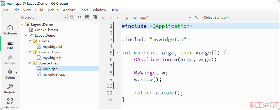Open the File menu

(x=5, y=10)
